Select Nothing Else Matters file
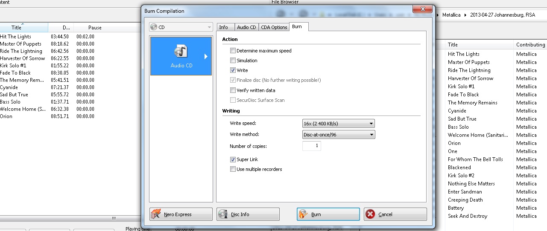This screenshot has width=547, height=231. tap(471, 184)
